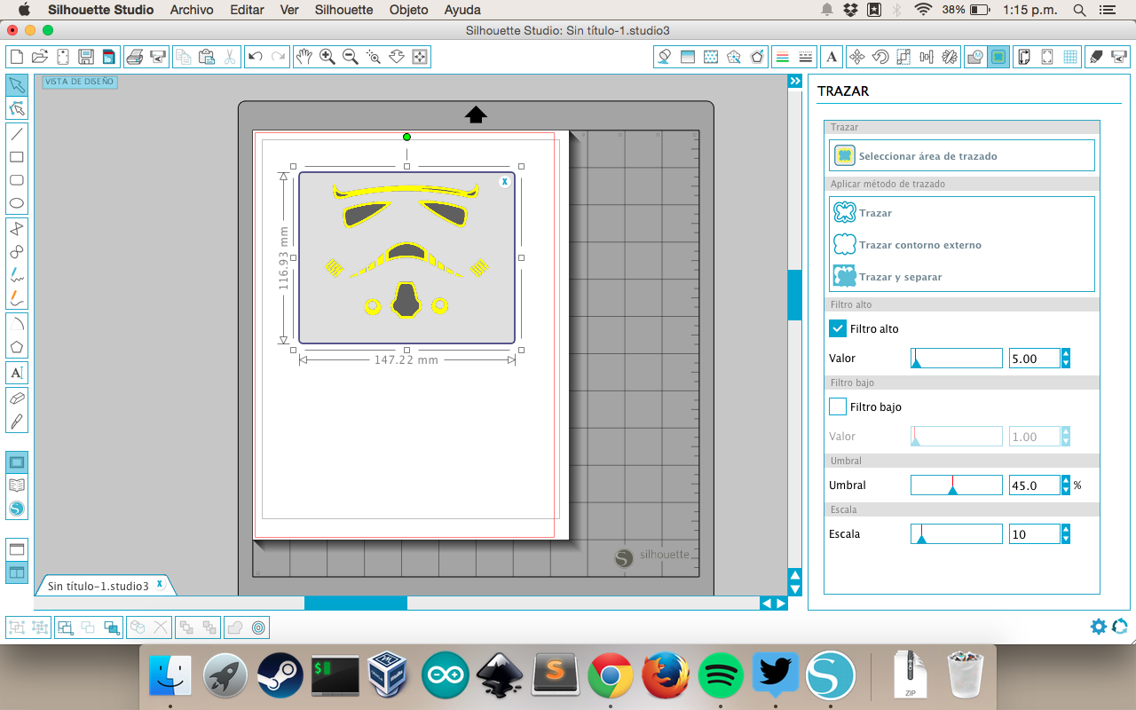Enable the Filtro bajo checkbox
Viewport: 1136px width, 710px height.
pyautogui.click(x=838, y=406)
